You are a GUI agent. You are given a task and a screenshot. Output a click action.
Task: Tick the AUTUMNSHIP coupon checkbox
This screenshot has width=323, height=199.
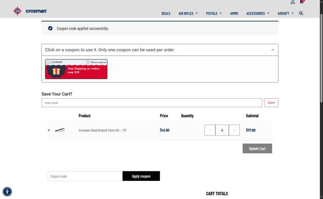pos(48,62)
